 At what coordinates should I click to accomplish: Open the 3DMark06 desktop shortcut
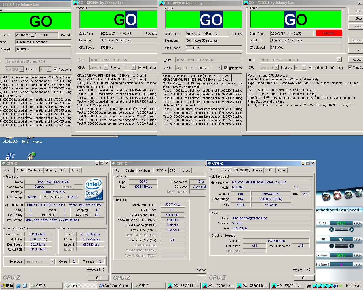click(x=10, y=142)
